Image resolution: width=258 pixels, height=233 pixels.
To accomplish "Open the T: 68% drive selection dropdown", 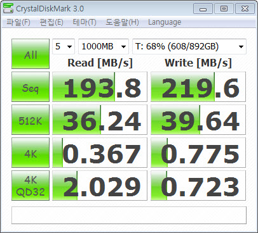I will (189, 46).
